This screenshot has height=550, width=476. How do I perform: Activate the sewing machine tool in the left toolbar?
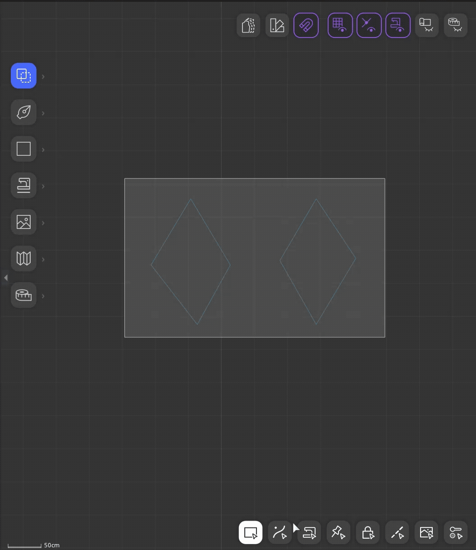[23, 185]
